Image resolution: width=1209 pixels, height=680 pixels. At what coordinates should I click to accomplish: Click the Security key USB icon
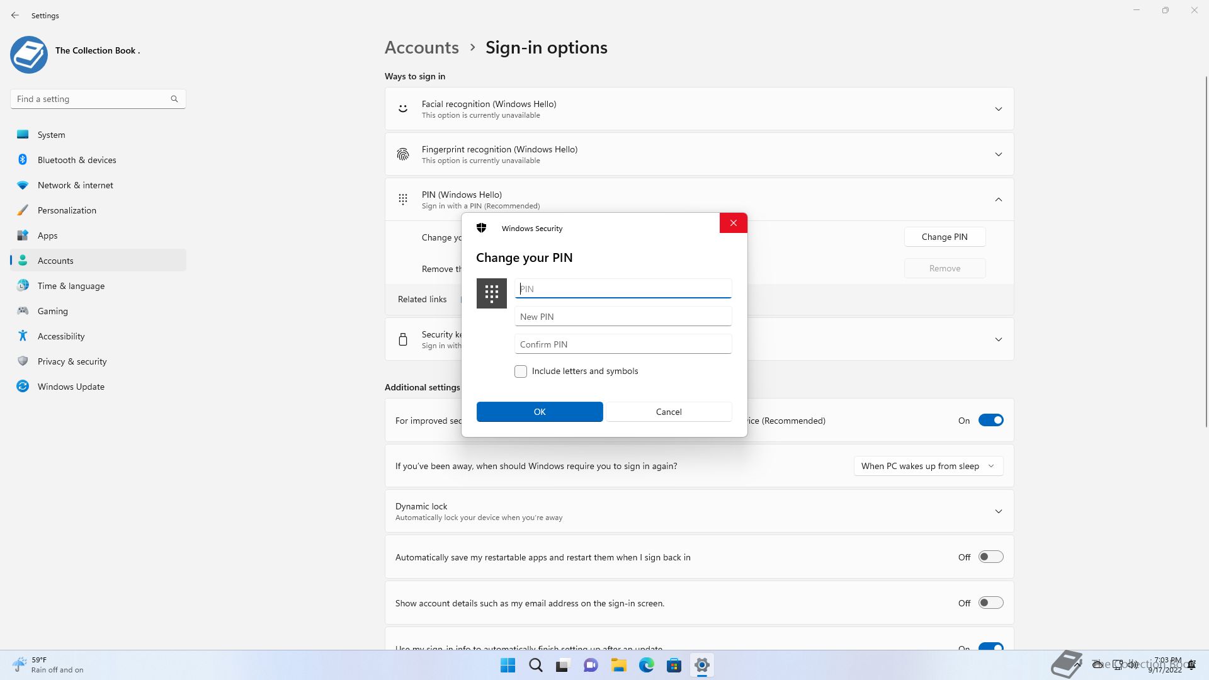coord(403,339)
